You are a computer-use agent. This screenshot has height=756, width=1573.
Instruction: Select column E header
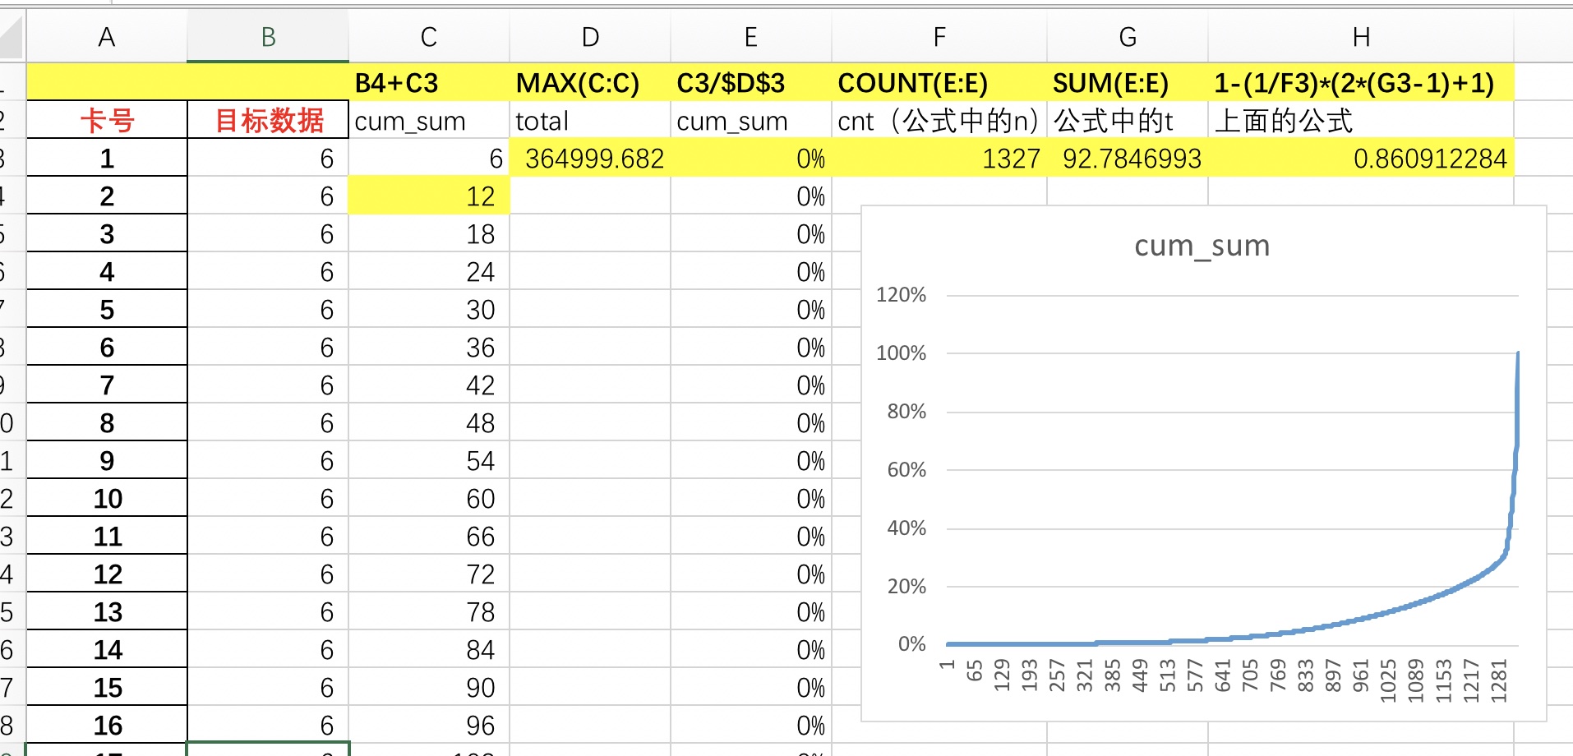tap(751, 37)
